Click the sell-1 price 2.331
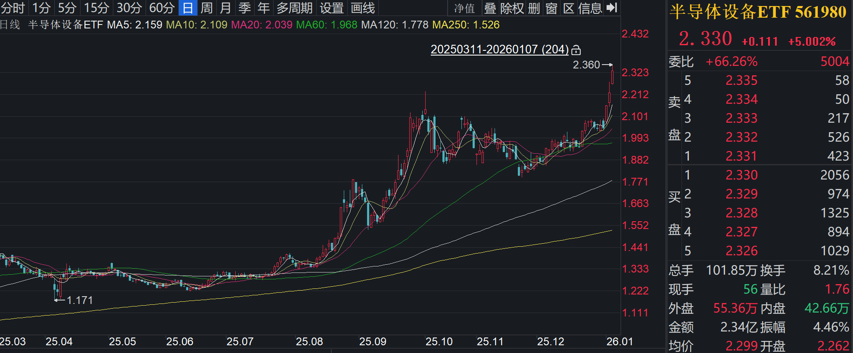Image resolution: width=853 pixels, height=353 pixels. (741, 156)
